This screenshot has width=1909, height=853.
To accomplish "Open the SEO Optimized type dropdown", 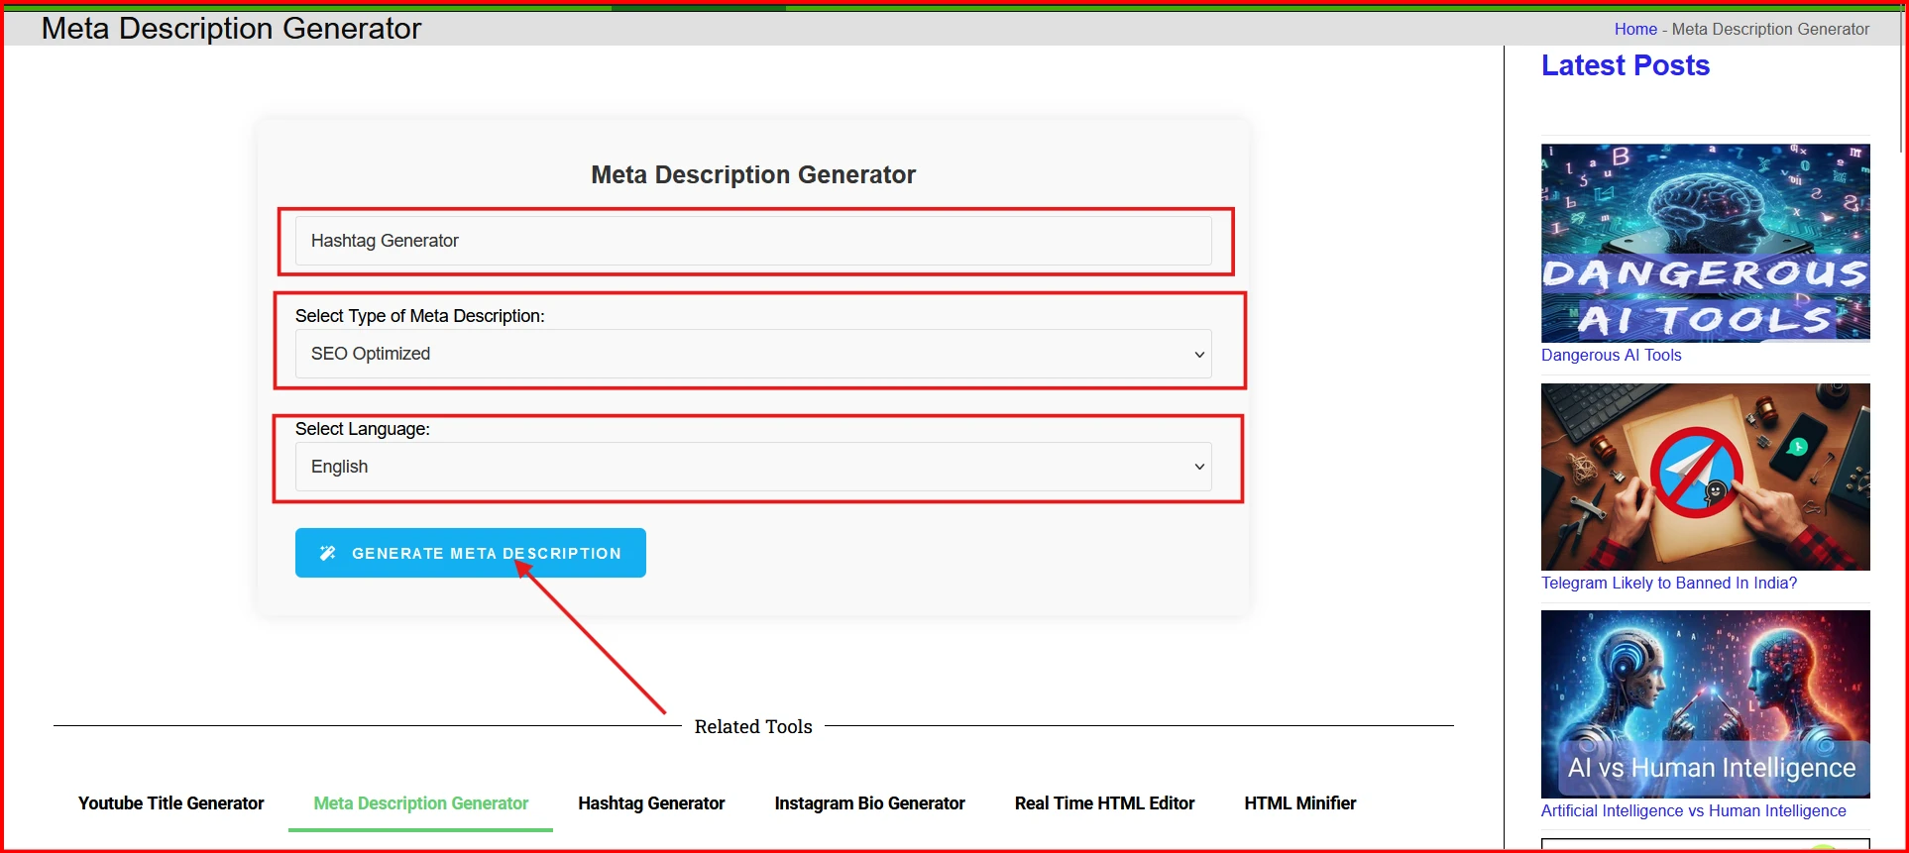I will click(x=753, y=354).
